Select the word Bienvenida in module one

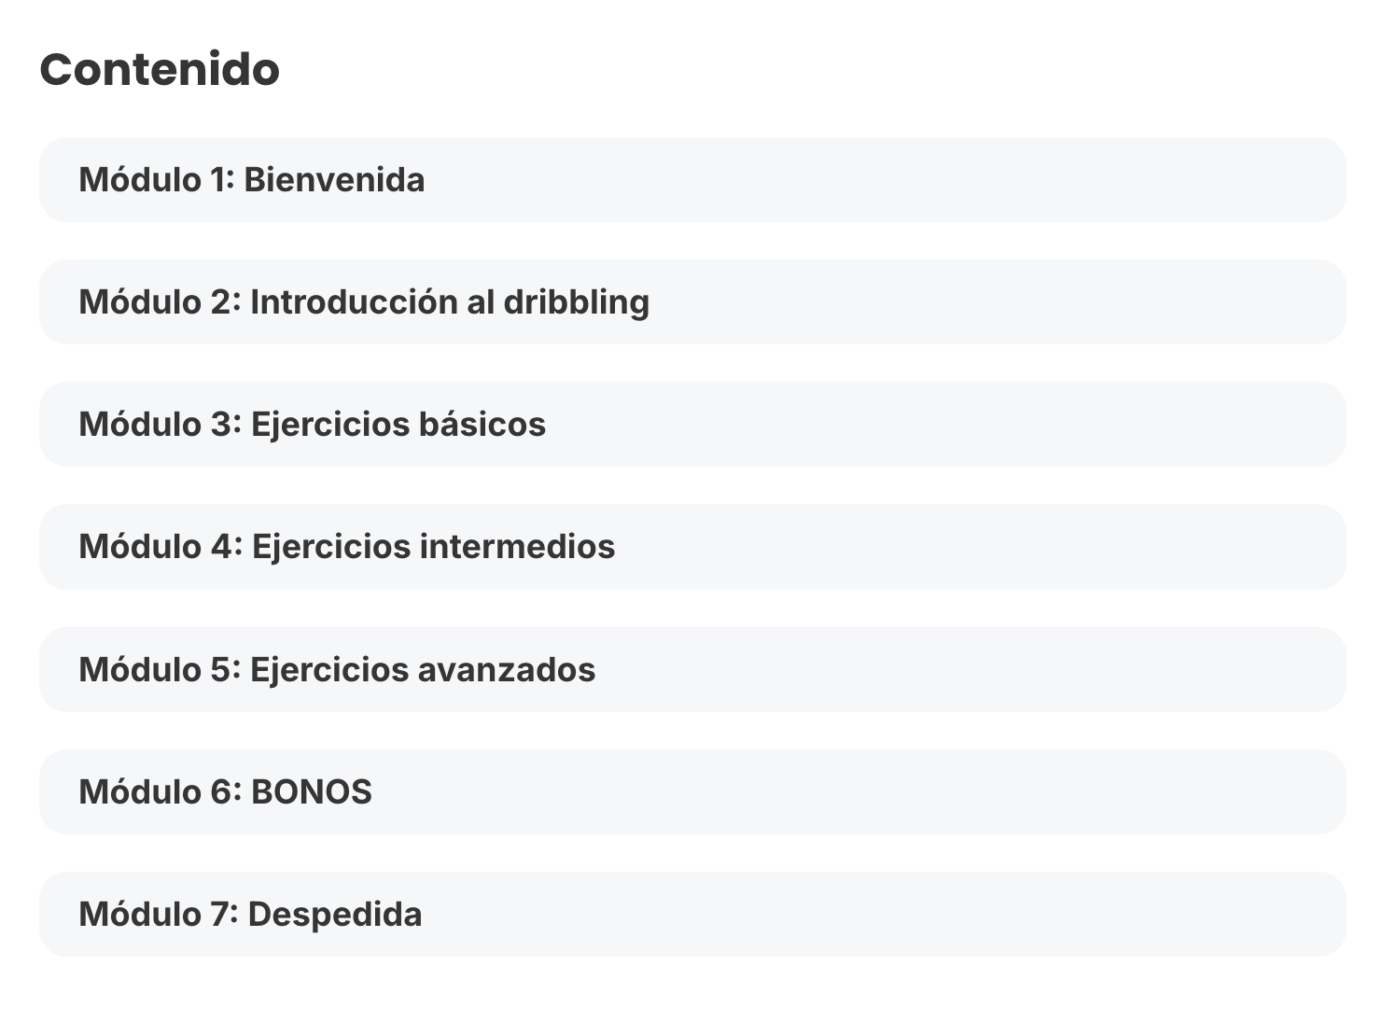[334, 179]
